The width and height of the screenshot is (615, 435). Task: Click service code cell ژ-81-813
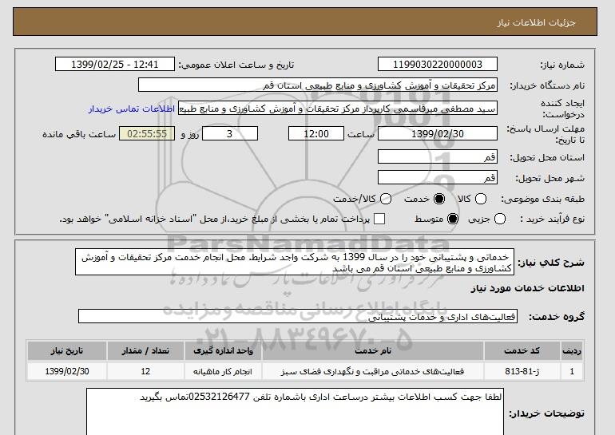tap(522, 371)
